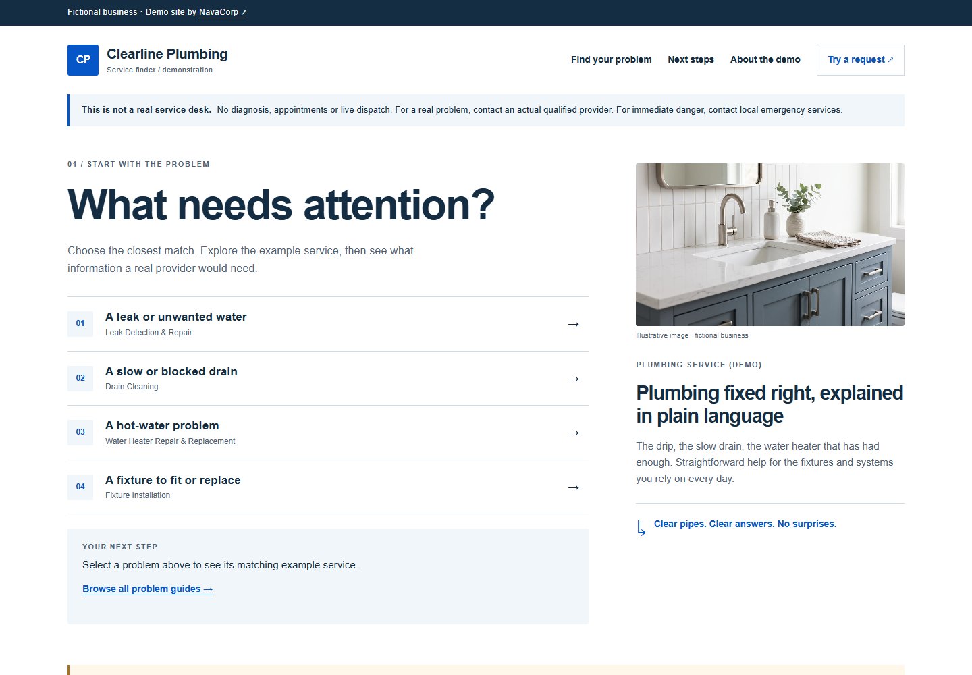
Task: Click the YOUR NEXT STEP label
Action: point(120,547)
